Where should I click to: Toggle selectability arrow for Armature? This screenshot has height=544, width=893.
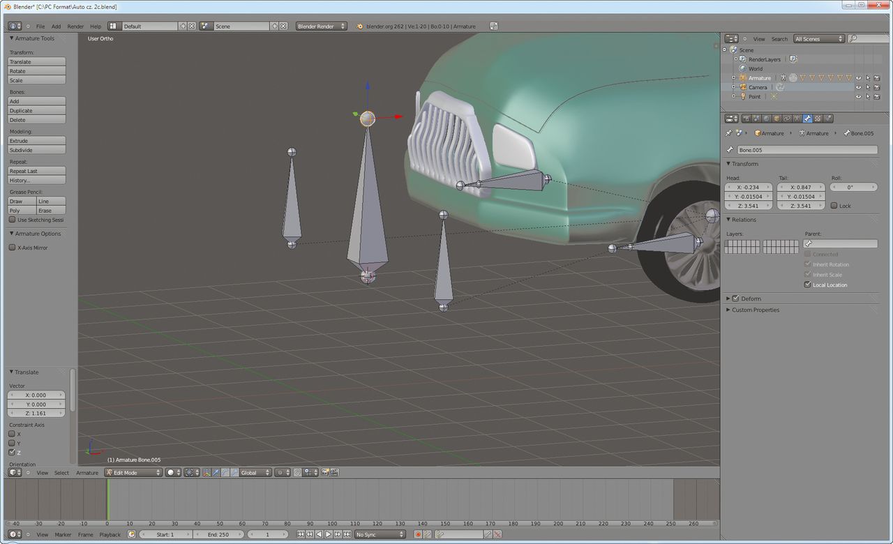coord(868,78)
